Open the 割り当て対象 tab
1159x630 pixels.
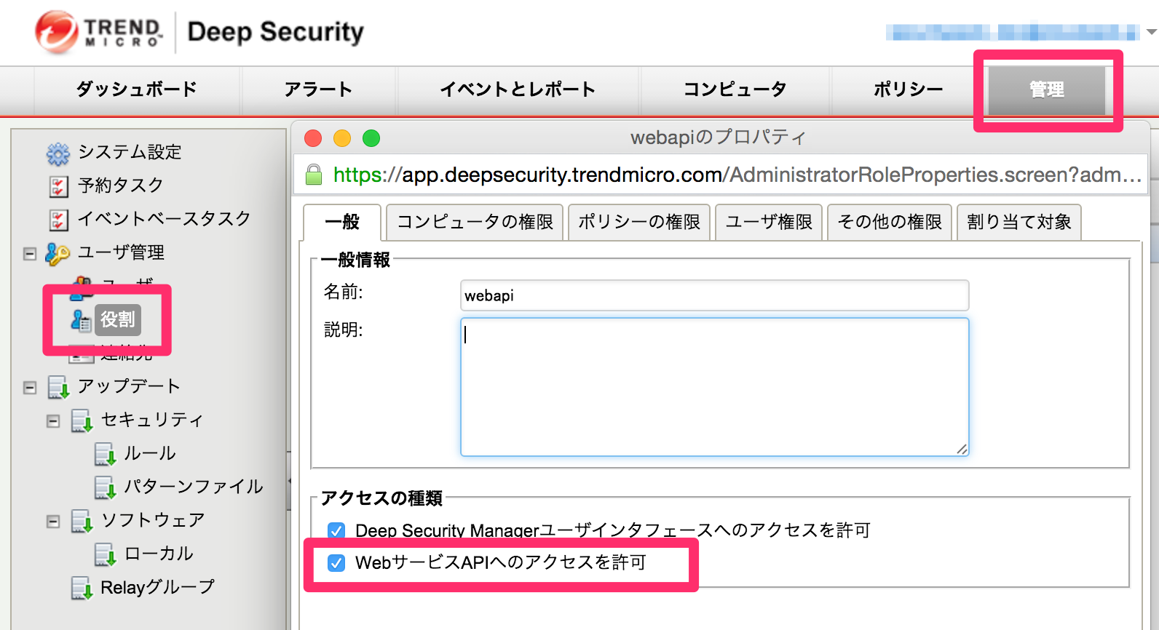[x=1019, y=222]
